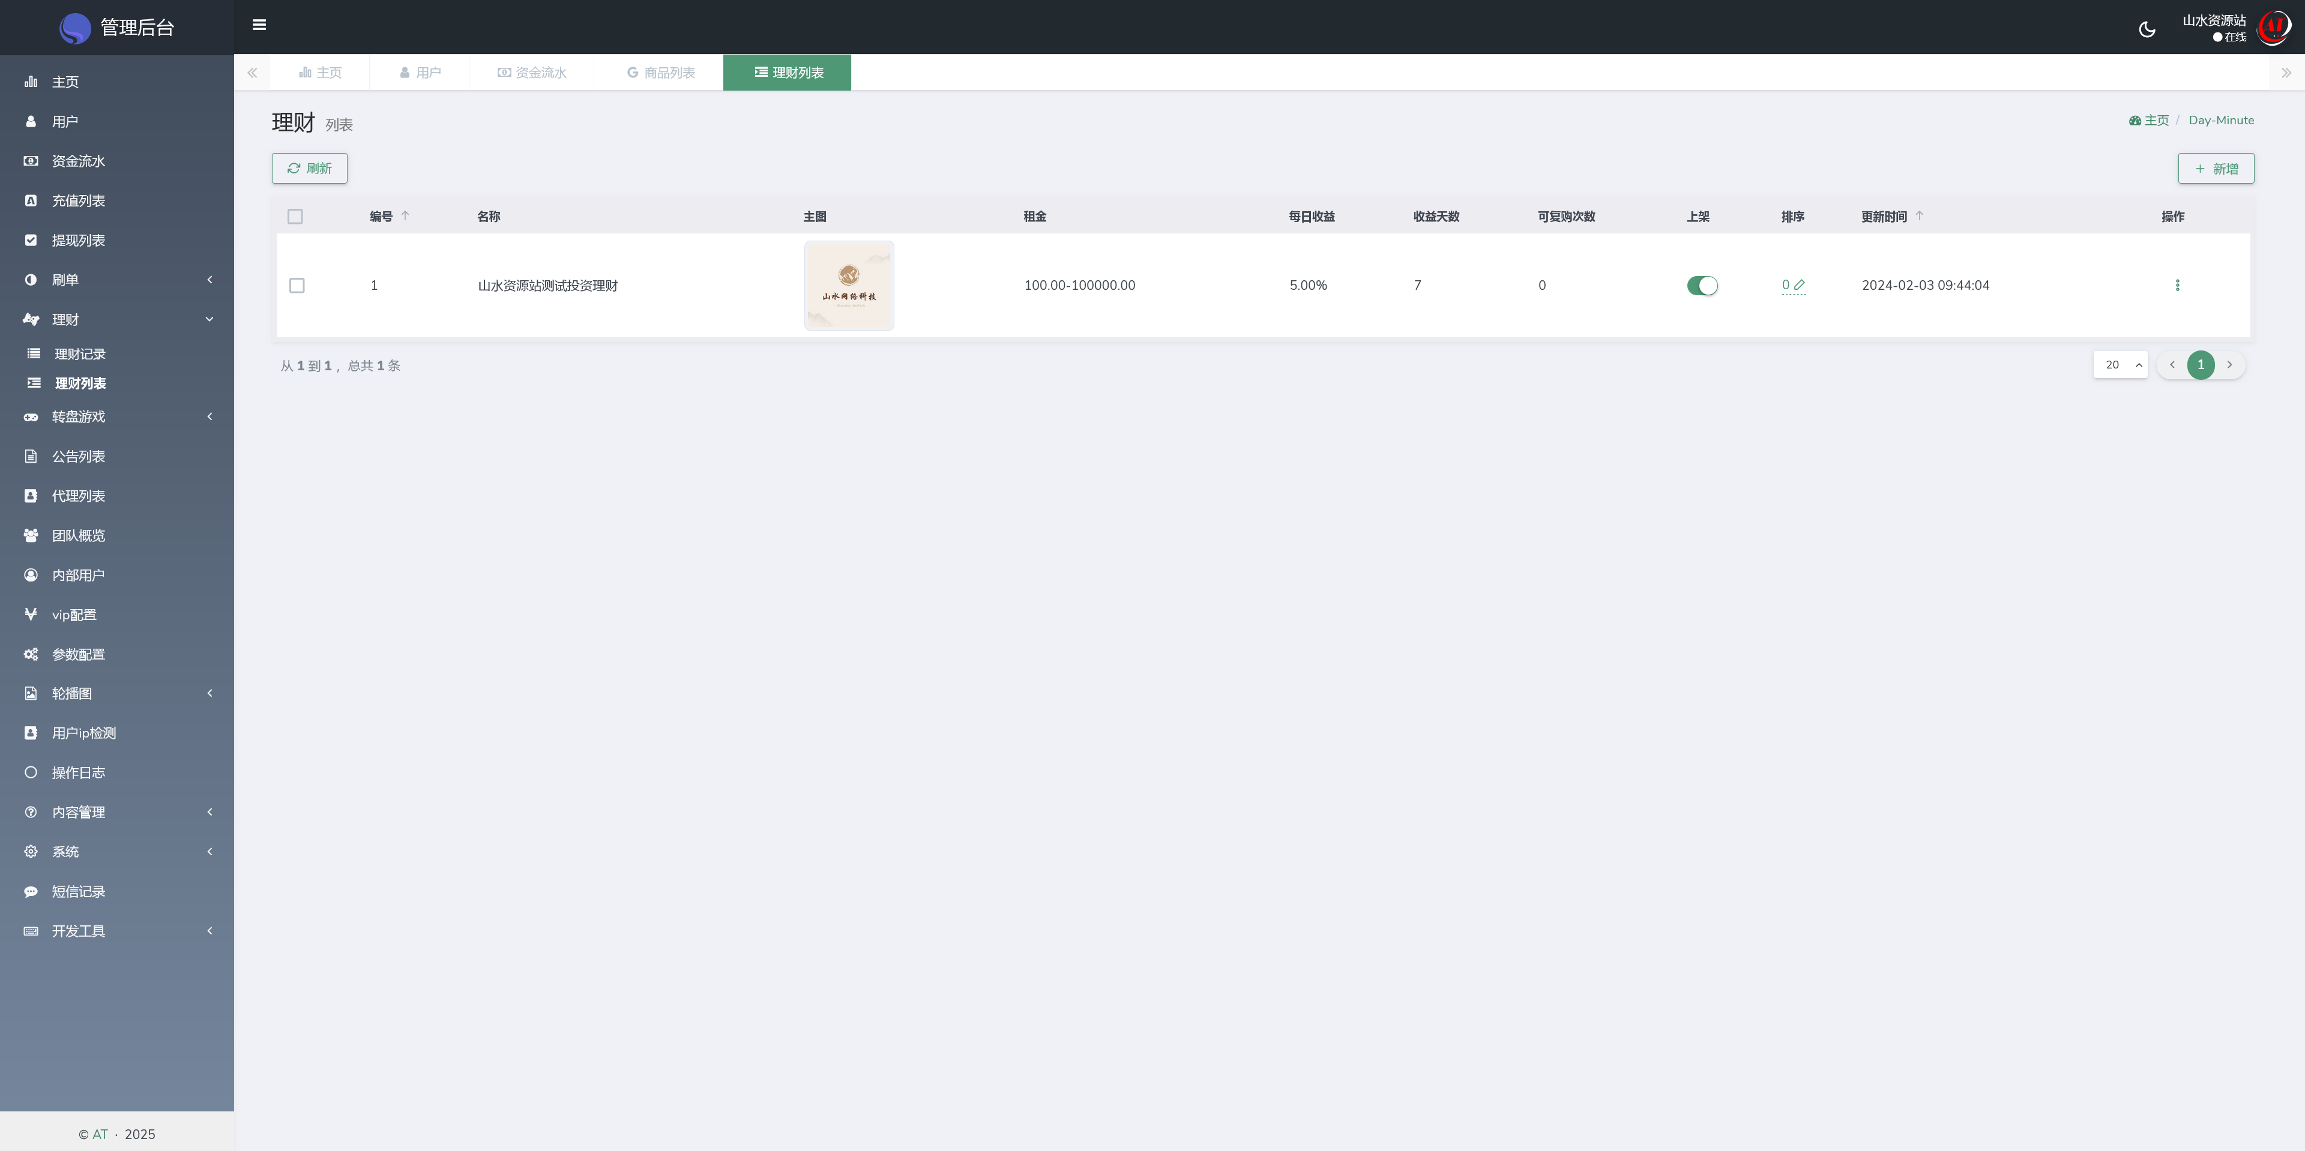Check the select-all checkbox in table header
Screen dimensions: 2305x1151
(295, 217)
